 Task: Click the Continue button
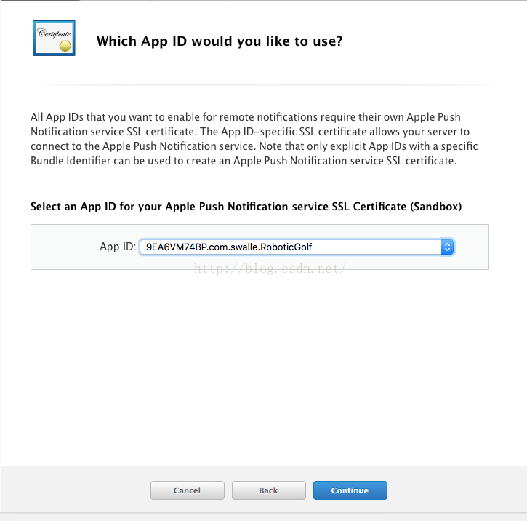(x=350, y=490)
